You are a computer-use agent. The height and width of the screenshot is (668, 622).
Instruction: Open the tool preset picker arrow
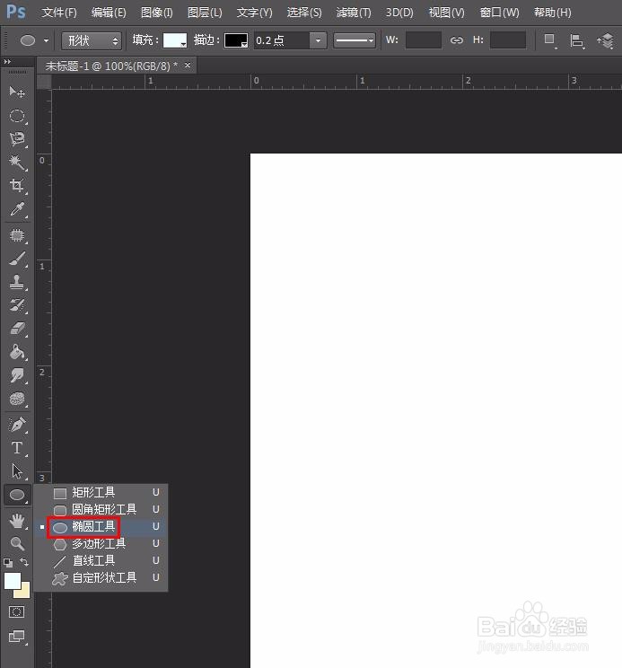click(46, 41)
